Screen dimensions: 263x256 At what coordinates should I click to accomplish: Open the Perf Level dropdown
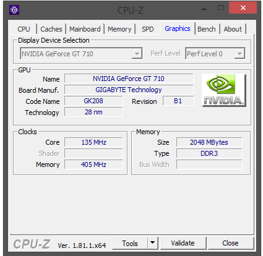tap(239, 54)
